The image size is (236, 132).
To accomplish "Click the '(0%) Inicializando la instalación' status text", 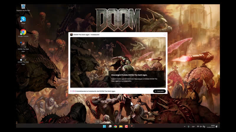I will click(x=94, y=91).
